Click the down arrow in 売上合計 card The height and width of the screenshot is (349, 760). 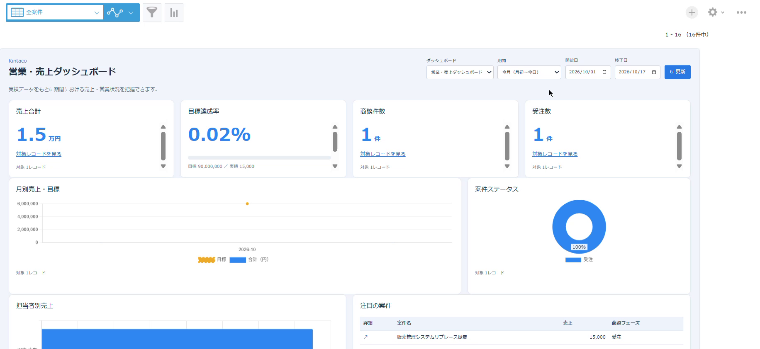click(x=163, y=166)
